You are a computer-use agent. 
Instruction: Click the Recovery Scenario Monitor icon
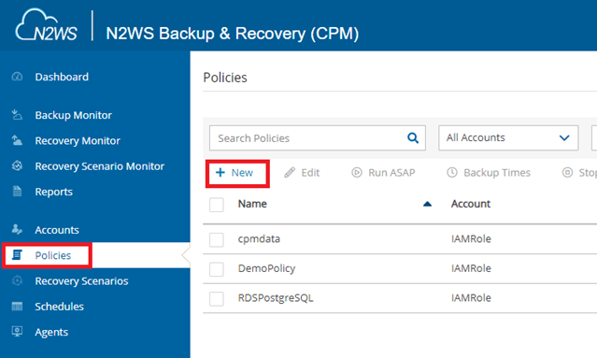point(17,165)
